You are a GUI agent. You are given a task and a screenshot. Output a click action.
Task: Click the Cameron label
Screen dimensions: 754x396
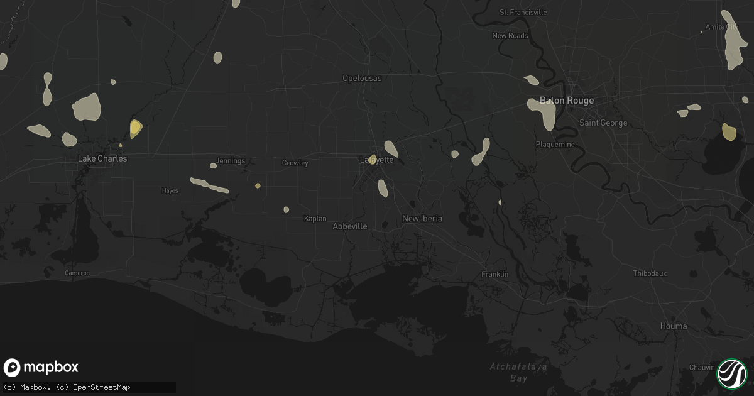point(77,273)
